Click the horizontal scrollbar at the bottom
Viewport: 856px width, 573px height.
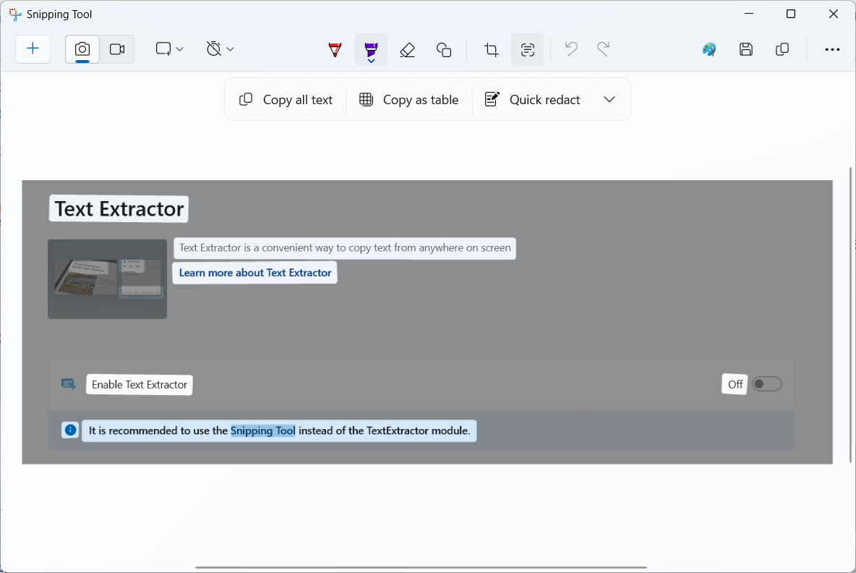[x=421, y=567]
